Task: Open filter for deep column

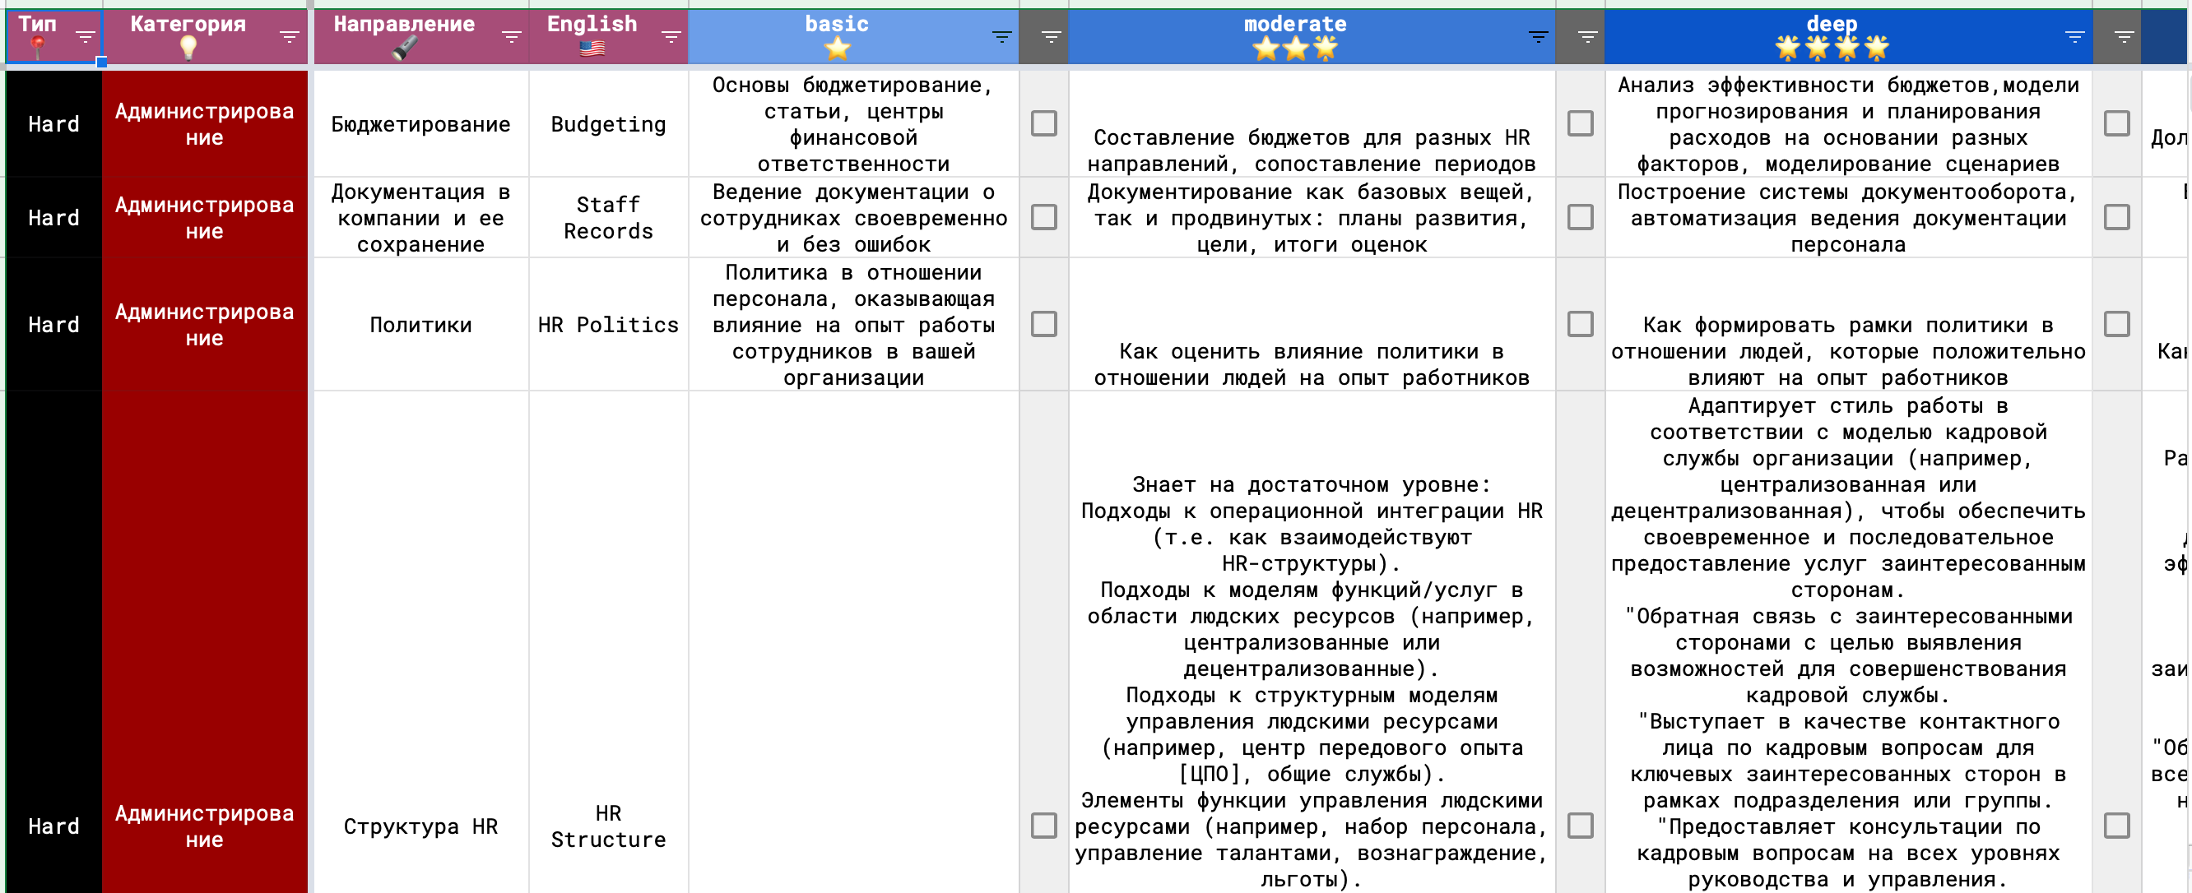Action: (x=2074, y=36)
